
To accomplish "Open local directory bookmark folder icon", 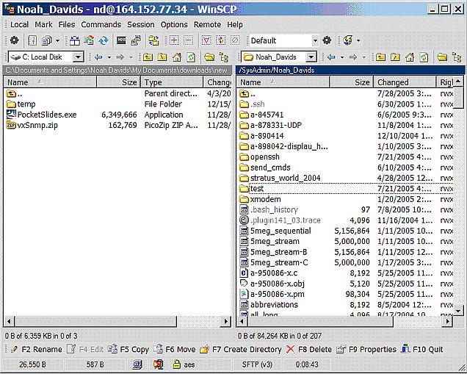I will [209, 57].
